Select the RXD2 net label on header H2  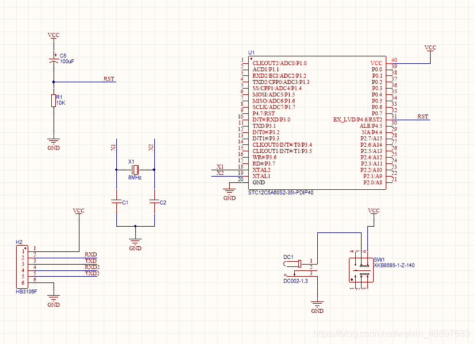[x=92, y=267]
